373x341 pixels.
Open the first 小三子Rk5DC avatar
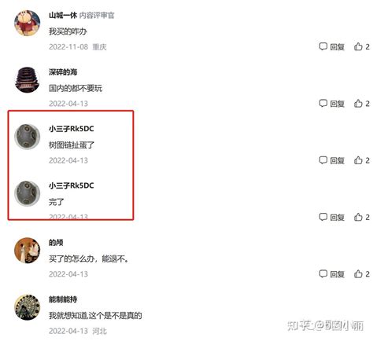(27, 137)
